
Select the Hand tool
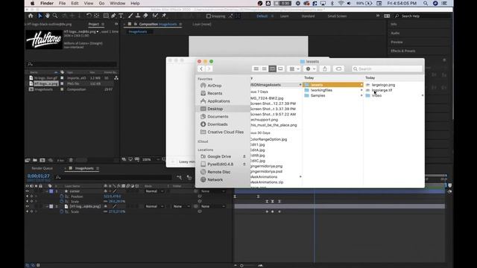pos(48,16)
